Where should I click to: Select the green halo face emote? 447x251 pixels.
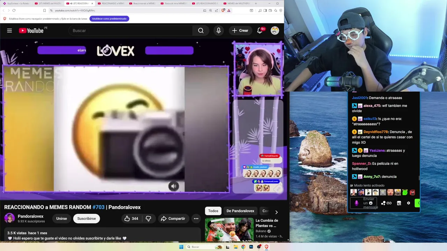(x=405, y=192)
